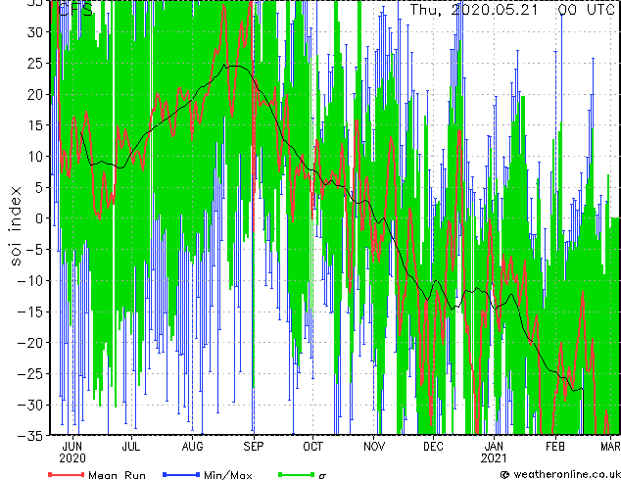
Task: Click the NOV month label on x-axis
Action: pos(374,447)
